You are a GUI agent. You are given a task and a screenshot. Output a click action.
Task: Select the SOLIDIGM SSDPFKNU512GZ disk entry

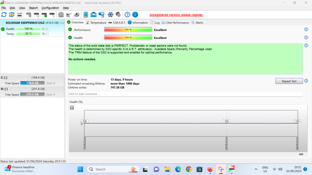(x=32, y=28)
